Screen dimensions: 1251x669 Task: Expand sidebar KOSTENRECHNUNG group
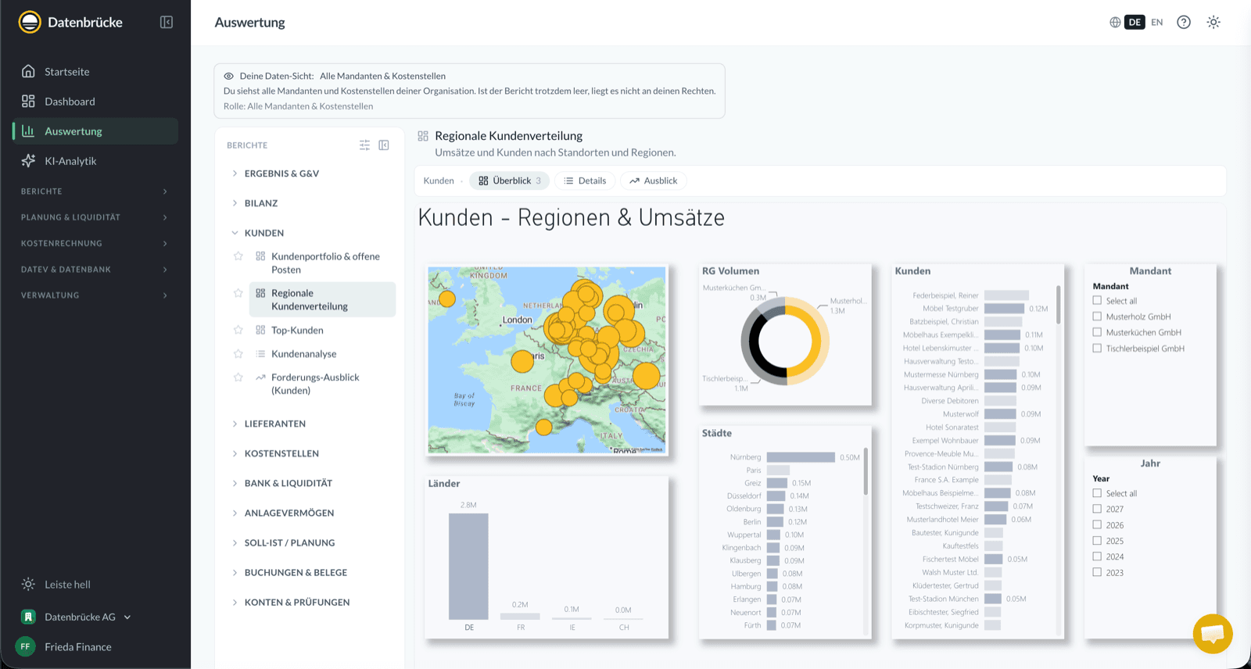pos(95,243)
